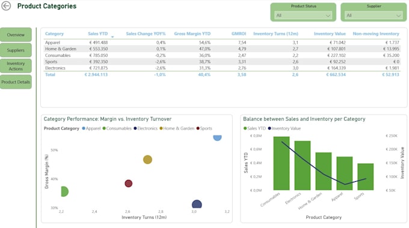This screenshot has height=228, width=409.
Task: Open the Supplier dropdown
Action: tap(374, 16)
